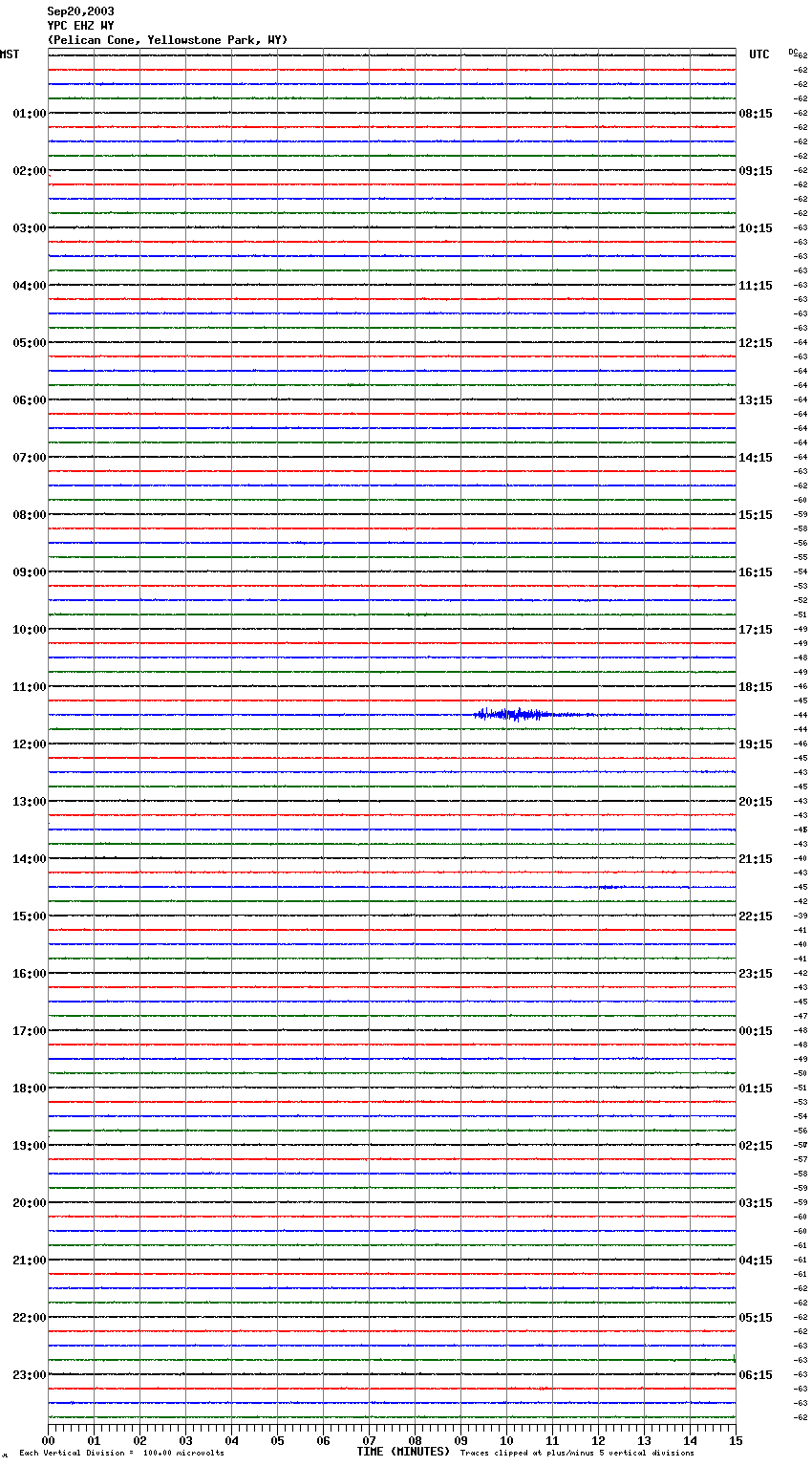The width and height of the screenshot is (812, 1466).
Task: Click the 09:15 UTC time label
Action: [x=756, y=171]
